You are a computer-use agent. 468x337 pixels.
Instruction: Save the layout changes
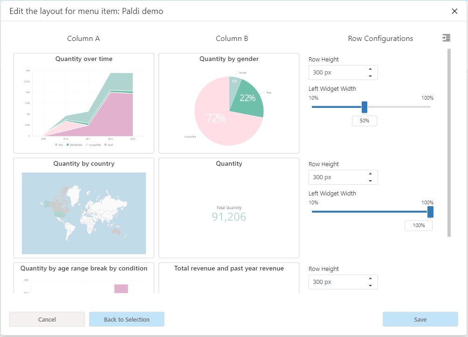click(420, 319)
